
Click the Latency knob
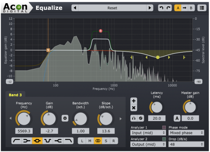(x=157, y=107)
